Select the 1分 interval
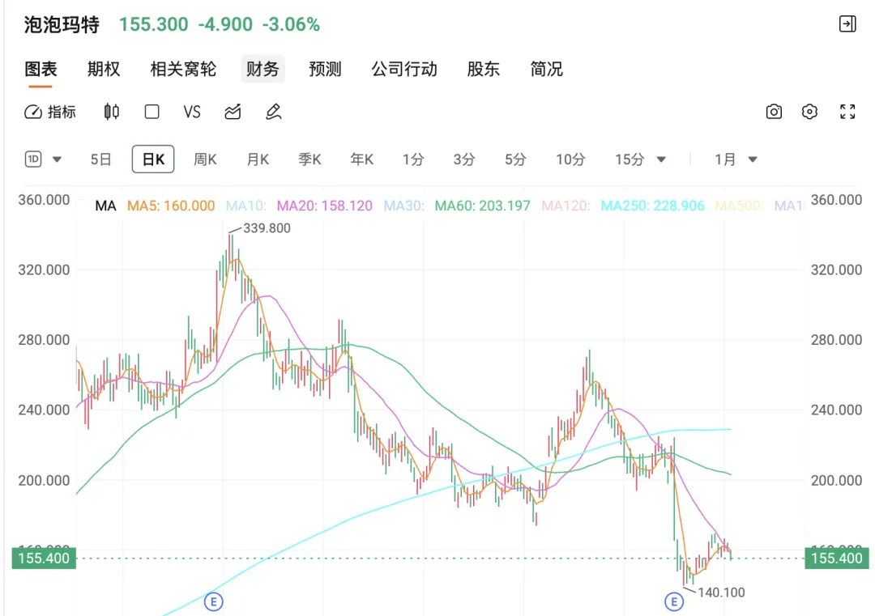Viewport: 875px width, 616px height. pyautogui.click(x=413, y=159)
